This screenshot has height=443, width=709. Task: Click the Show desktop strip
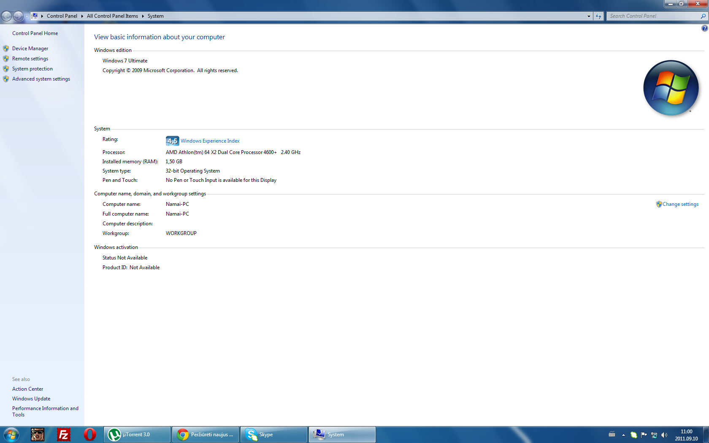(x=706, y=435)
